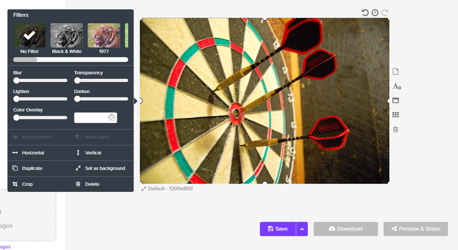Click the blank page icon in right toolbar
This screenshot has height=250, width=458.
pyautogui.click(x=396, y=72)
